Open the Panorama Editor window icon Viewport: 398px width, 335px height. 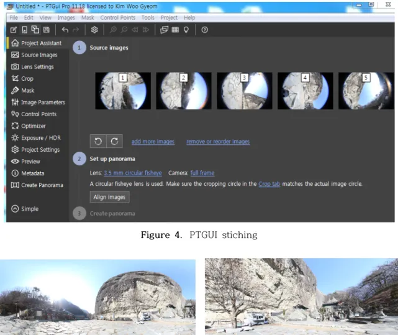pyautogui.click(x=164, y=30)
